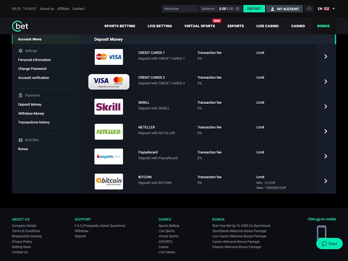This screenshot has height=261, width=348.
Task: Open Bonus under Activities
Action: point(23,149)
